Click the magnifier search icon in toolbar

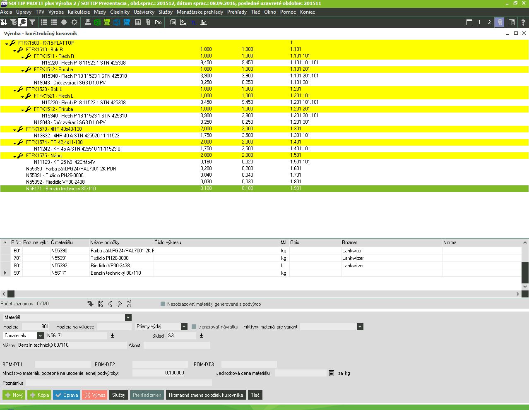pyautogui.click(x=23, y=22)
